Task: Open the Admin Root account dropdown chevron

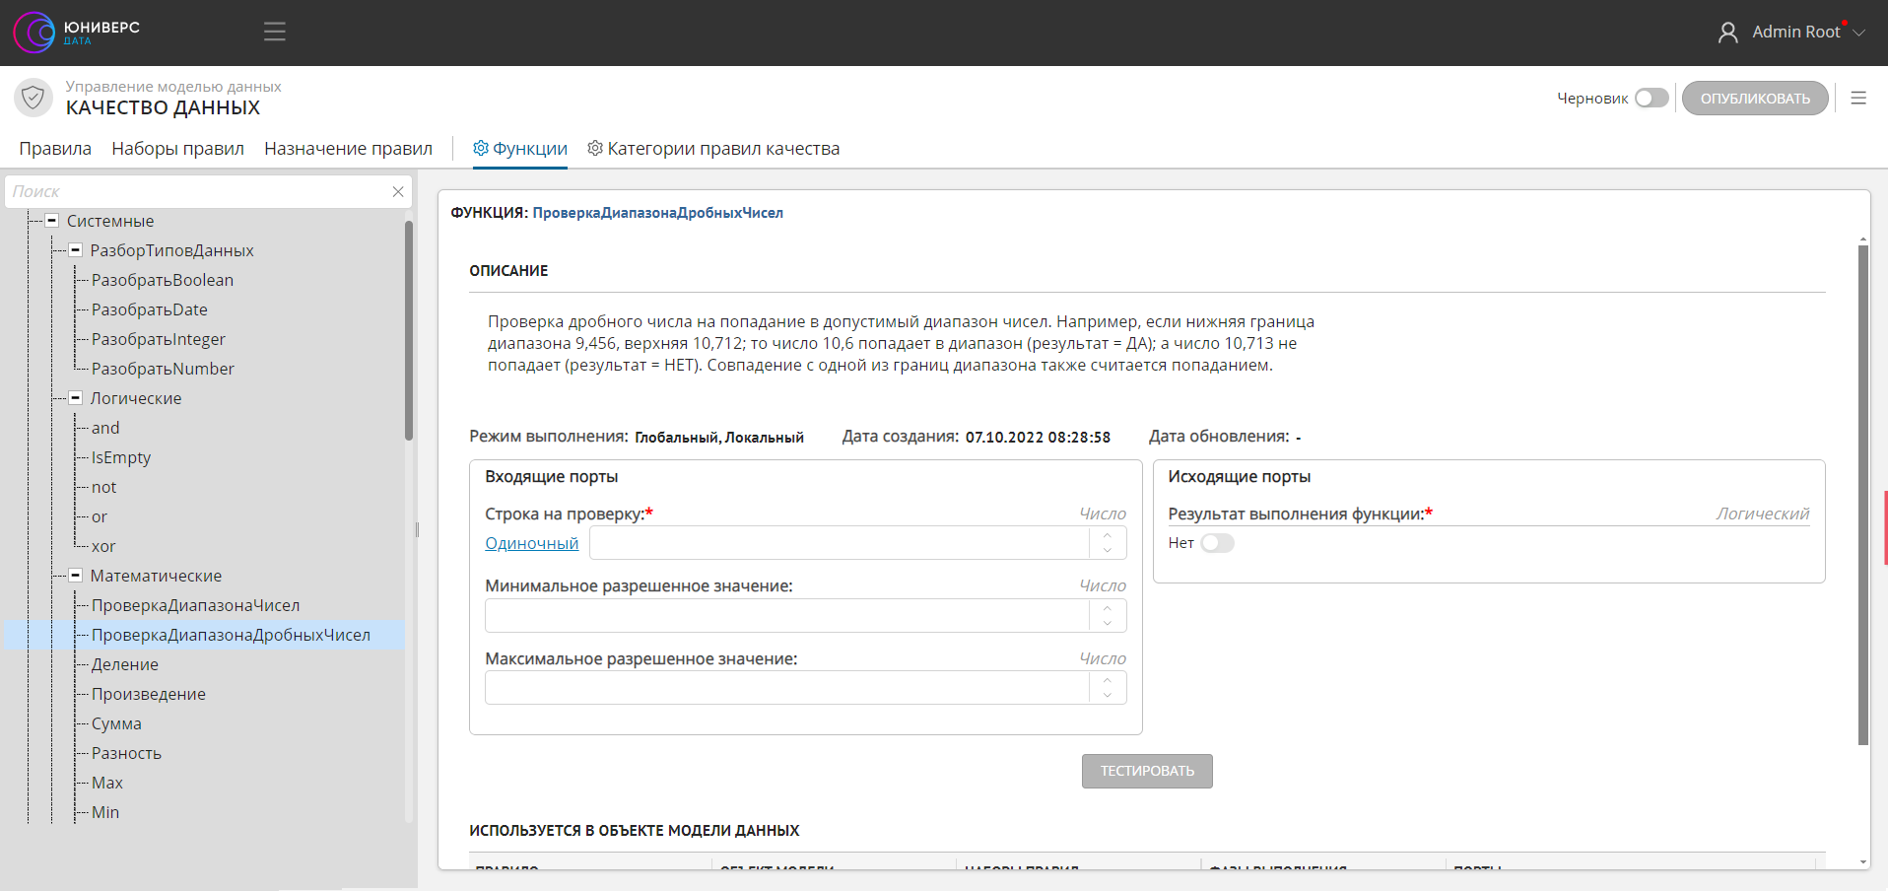Action: pyautogui.click(x=1859, y=33)
